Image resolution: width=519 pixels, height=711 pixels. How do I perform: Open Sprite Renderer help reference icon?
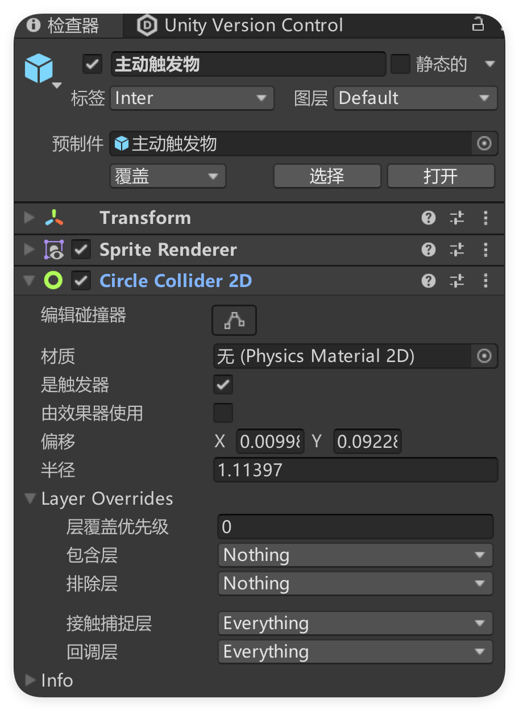(x=429, y=250)
